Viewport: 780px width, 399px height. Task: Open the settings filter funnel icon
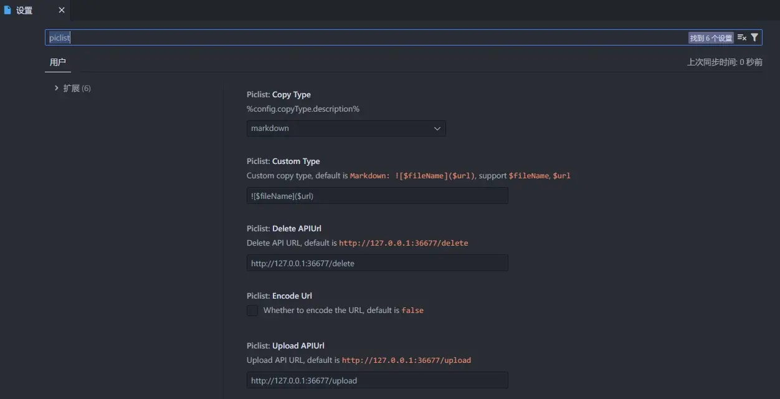click(x=754, y=37)
